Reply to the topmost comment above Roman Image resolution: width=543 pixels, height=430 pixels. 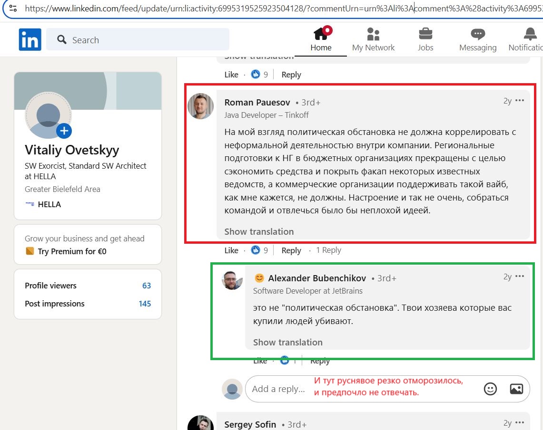tap(291, 75)
